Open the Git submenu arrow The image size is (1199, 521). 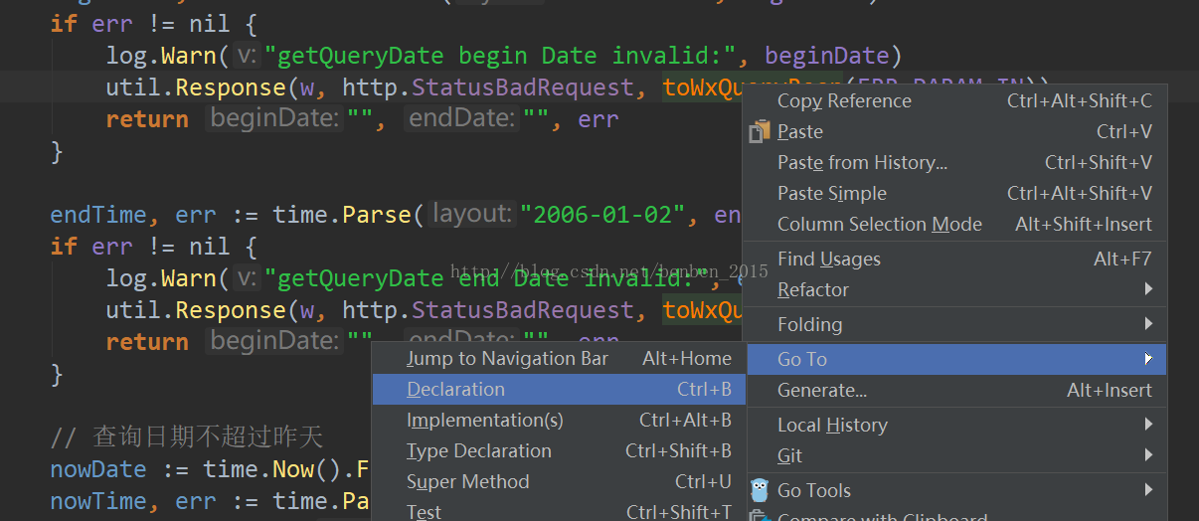[1148, 455]
